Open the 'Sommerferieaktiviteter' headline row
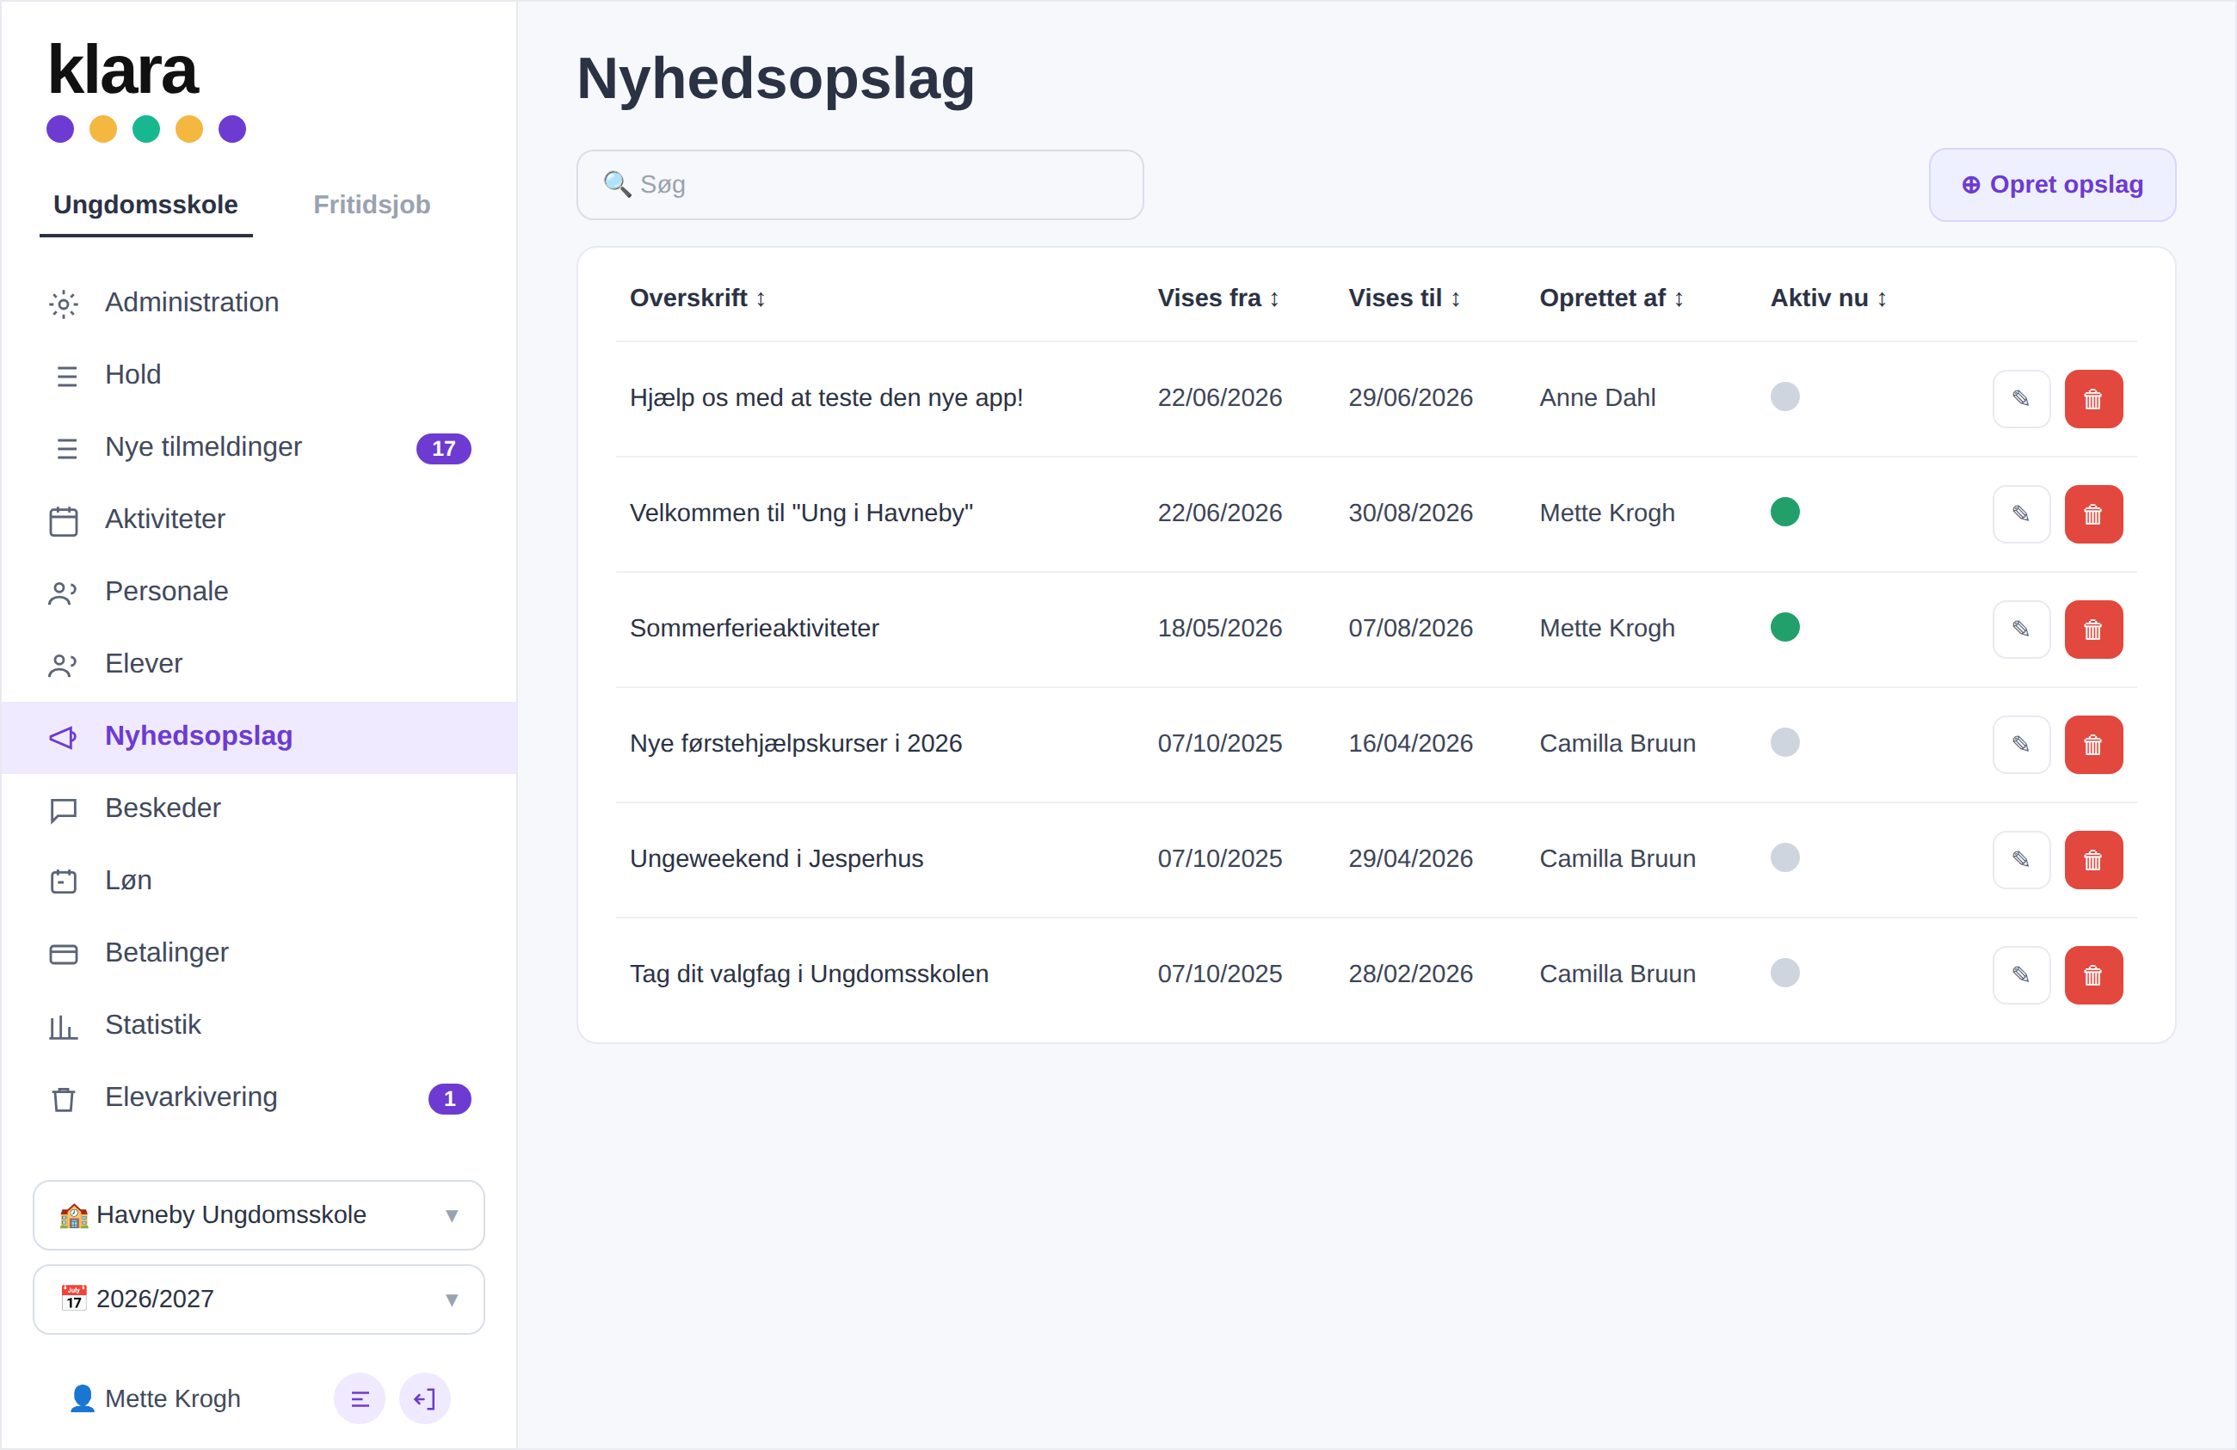 pos(754,628)
